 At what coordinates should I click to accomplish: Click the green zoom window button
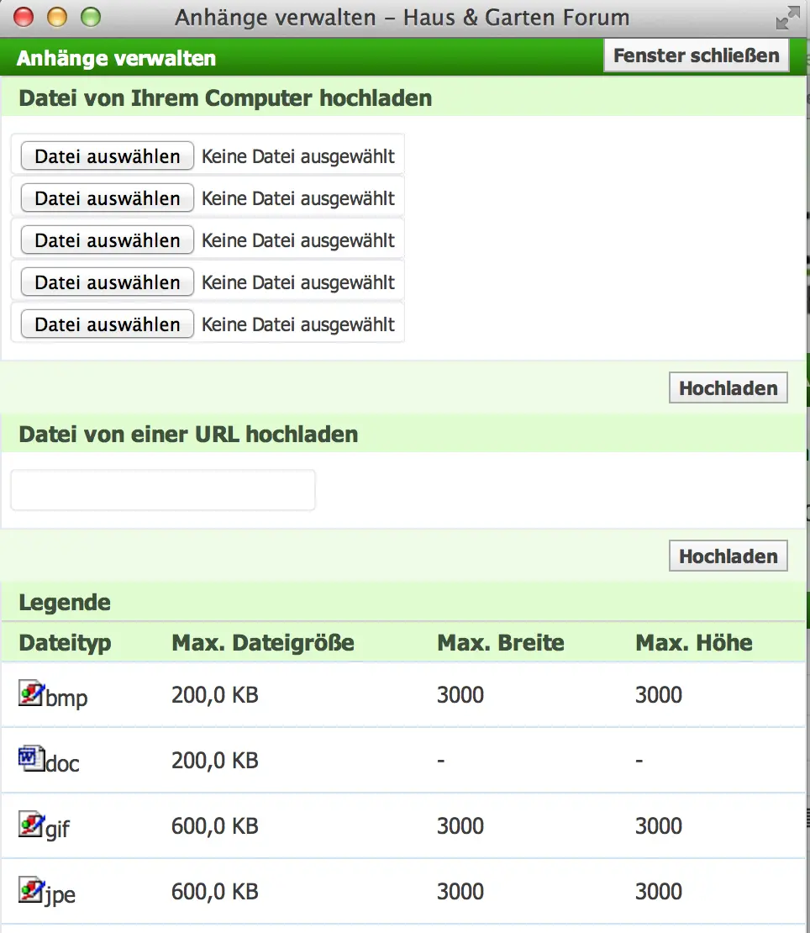89,17
